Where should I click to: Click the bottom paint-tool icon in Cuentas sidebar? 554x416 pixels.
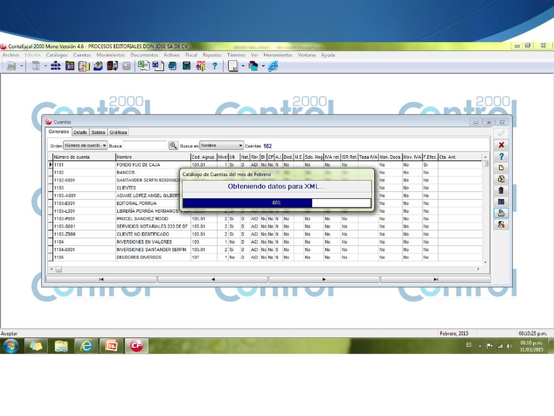501,224
